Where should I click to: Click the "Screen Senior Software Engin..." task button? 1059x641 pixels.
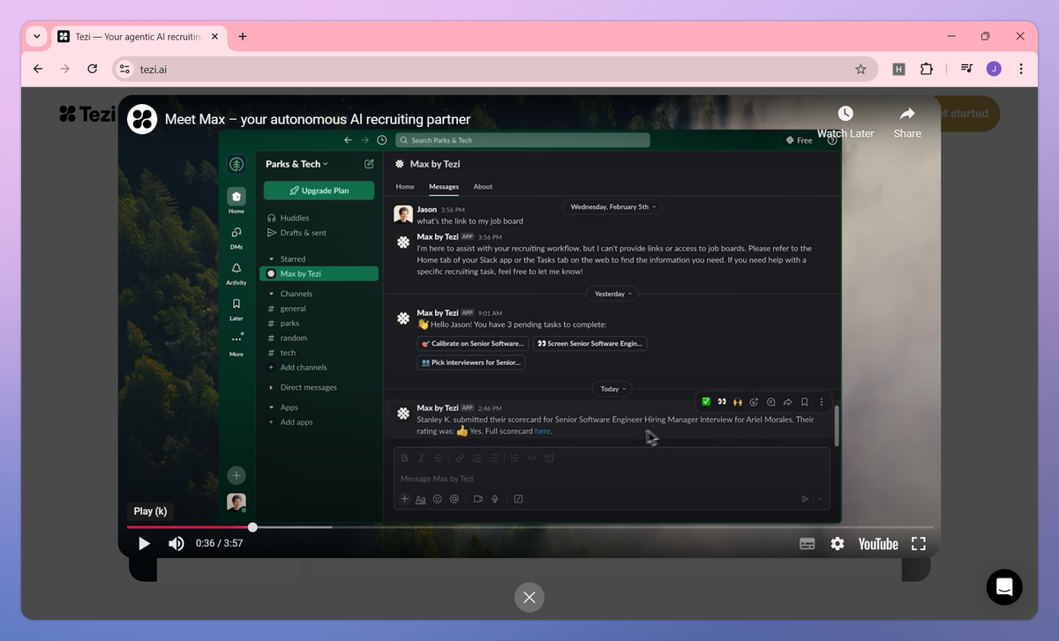pos(590,343)
